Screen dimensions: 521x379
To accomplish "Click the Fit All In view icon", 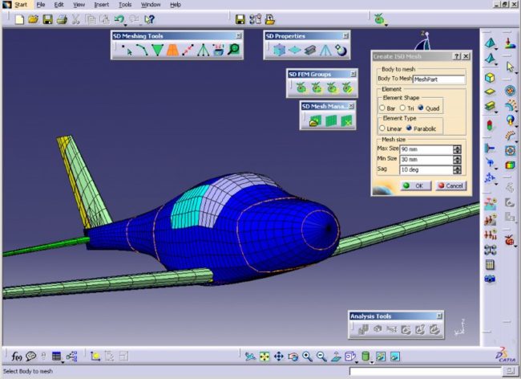I will pos(265,356).
